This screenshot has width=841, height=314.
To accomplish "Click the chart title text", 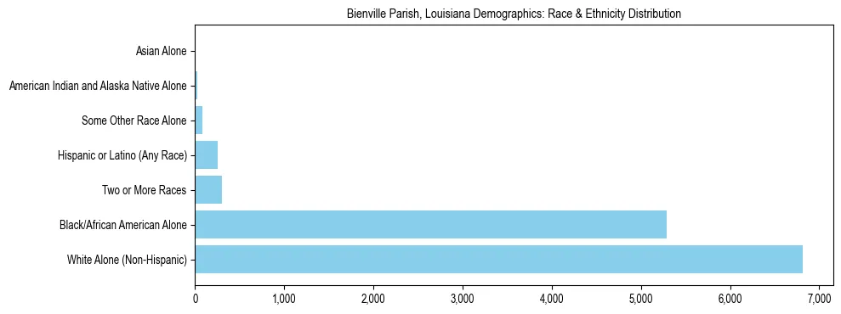I will (514, 14).
